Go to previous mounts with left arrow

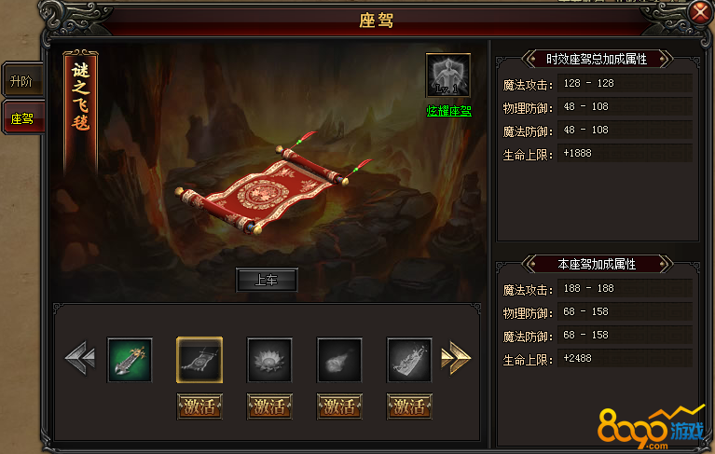(80, 358)
